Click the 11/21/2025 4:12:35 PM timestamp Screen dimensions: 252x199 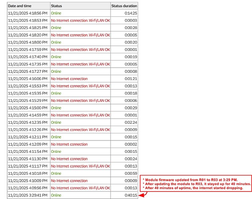pos(28,122)
